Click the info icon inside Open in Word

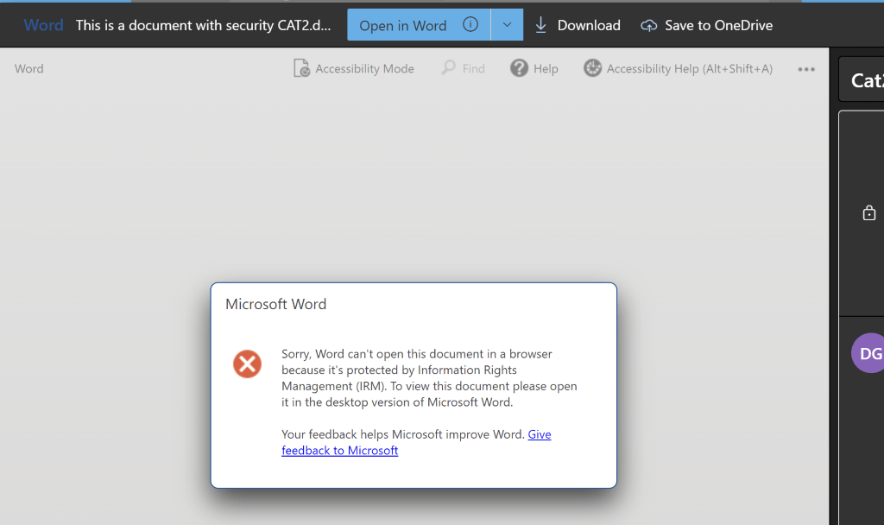(470, 25)
